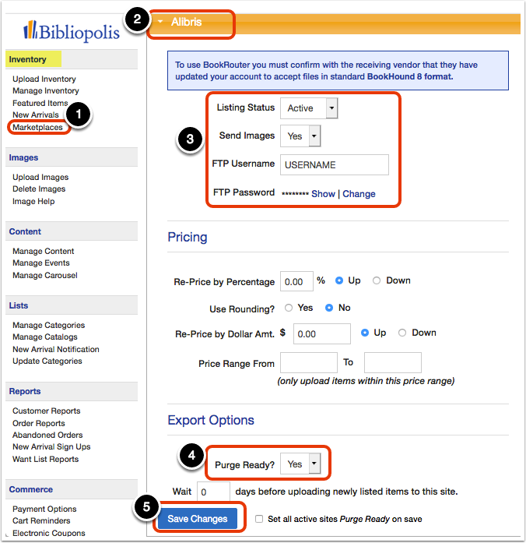Viewport: 526px width, 543px height.
Task: Open Cart Reminders
Action: click(41, 521)
